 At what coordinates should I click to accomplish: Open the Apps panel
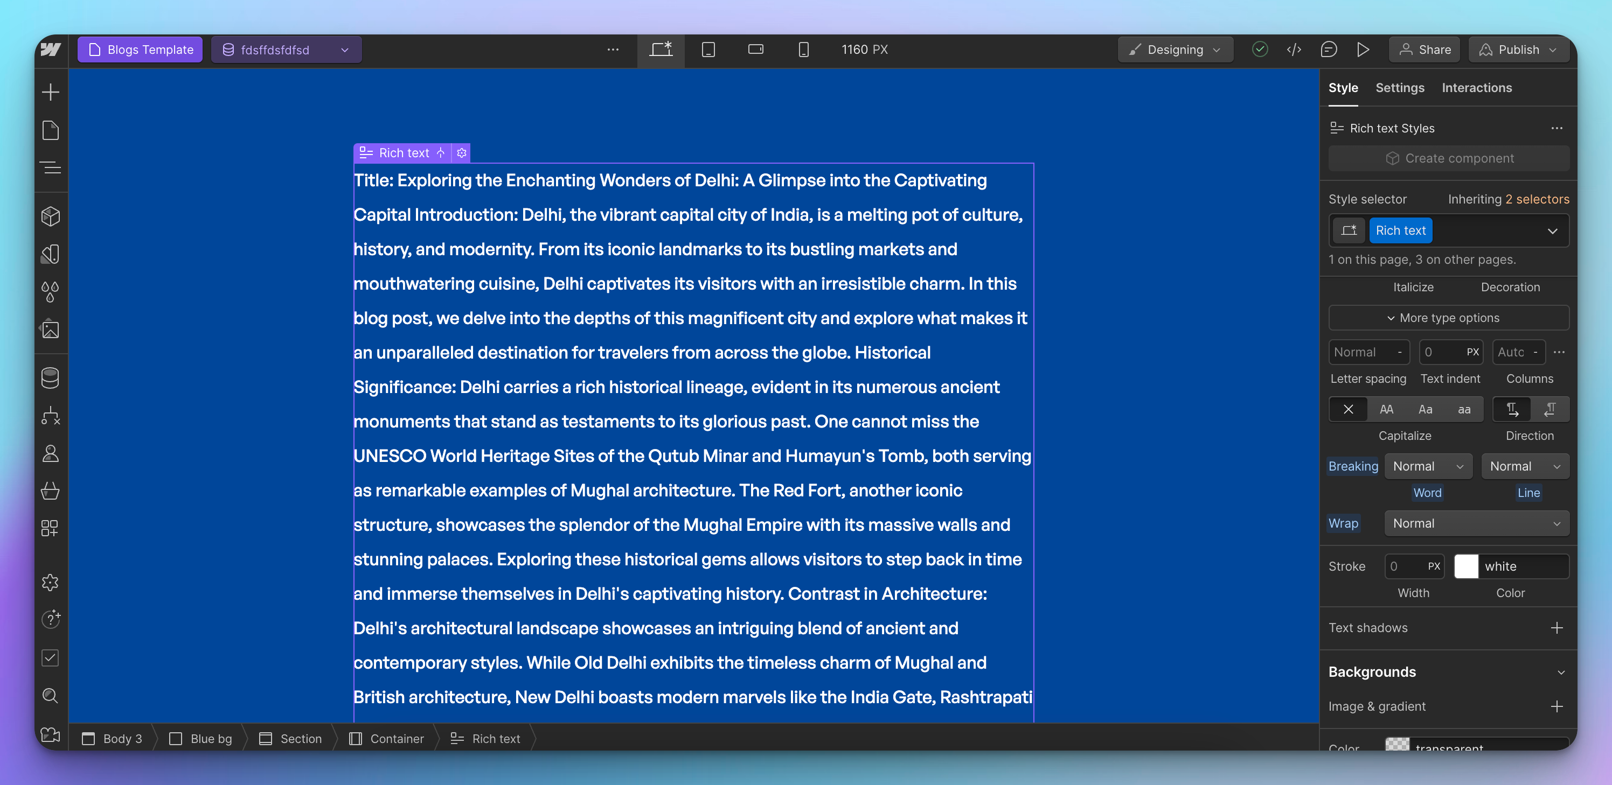tap(51, 528)
